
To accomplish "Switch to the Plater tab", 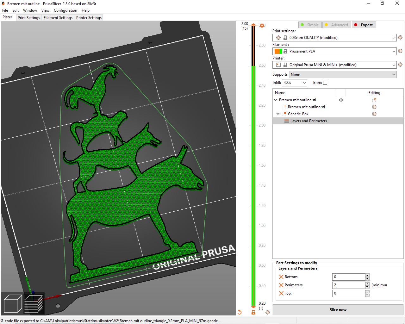I will pyautogui.click(x=8, y=17).
